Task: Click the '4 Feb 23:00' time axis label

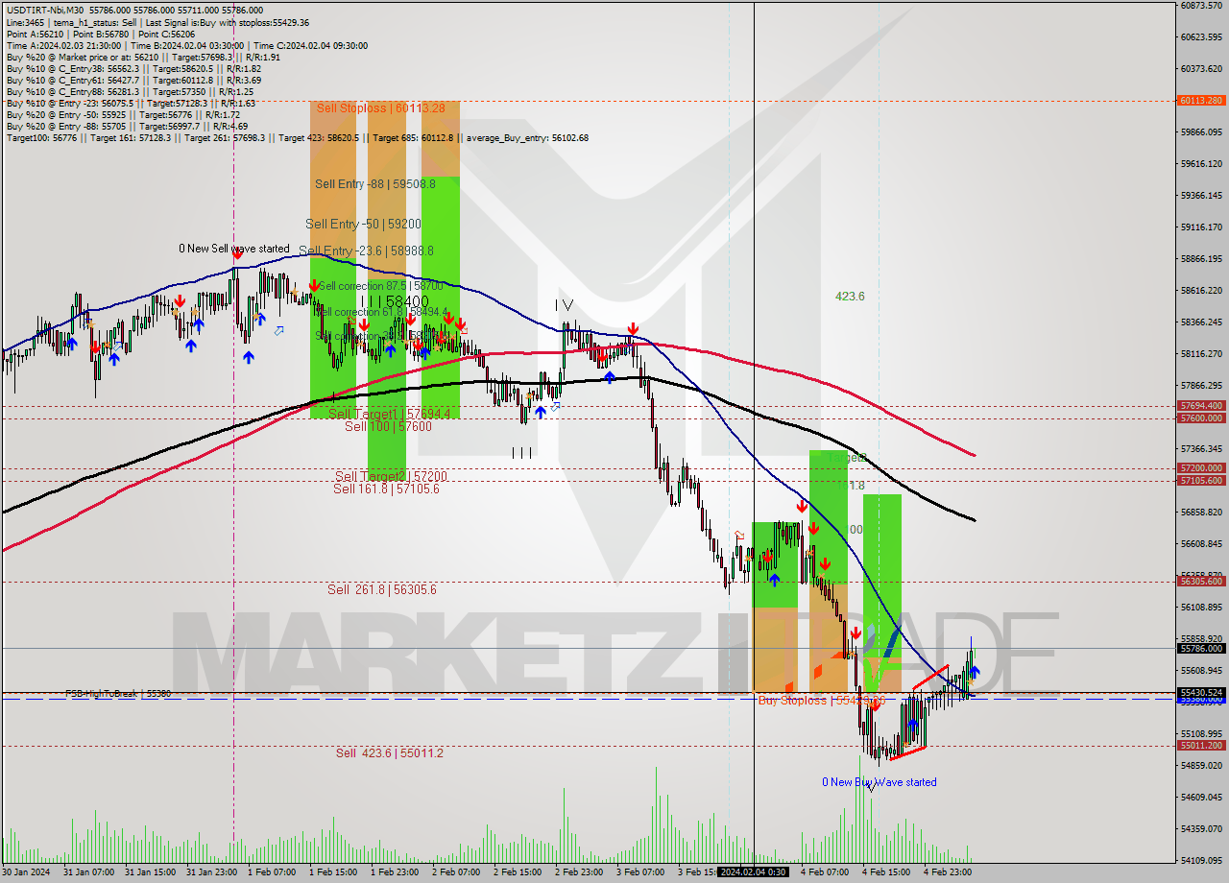Action: pyautogui.click(x=948, y=872)
